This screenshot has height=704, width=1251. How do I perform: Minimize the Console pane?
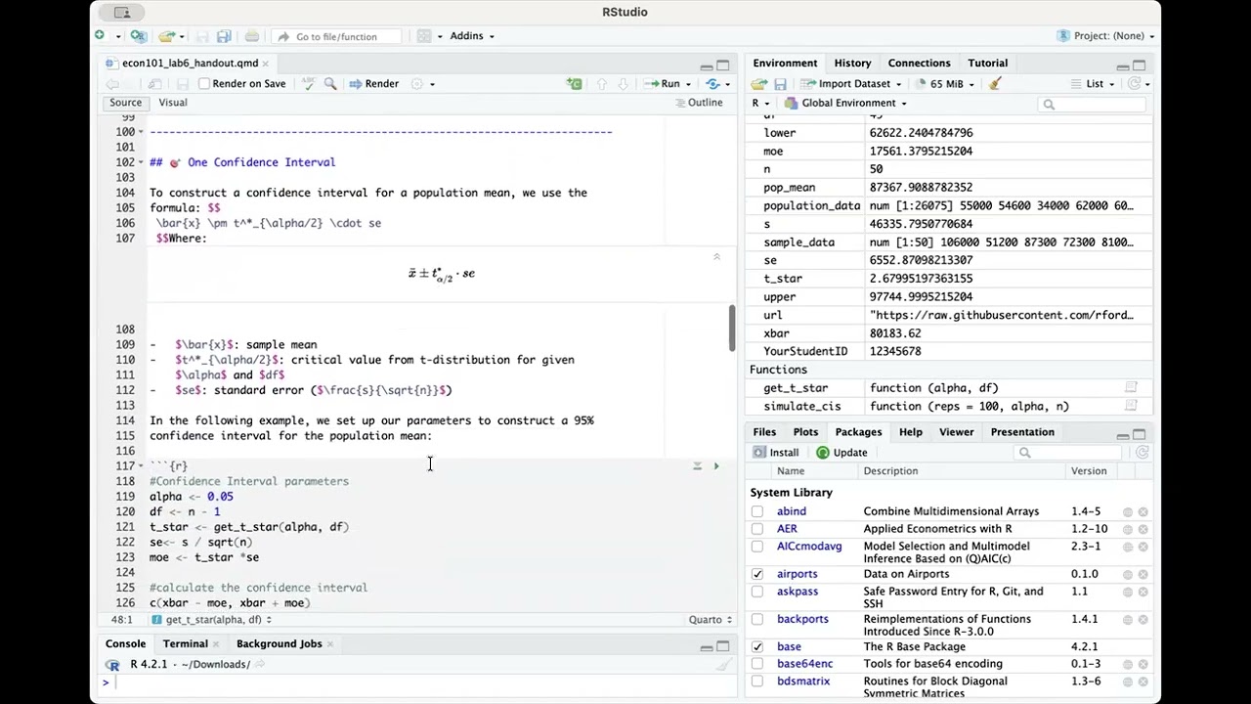[x=706, y=646]
